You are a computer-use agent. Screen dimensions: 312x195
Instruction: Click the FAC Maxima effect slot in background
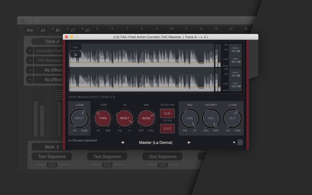(48, 60)
